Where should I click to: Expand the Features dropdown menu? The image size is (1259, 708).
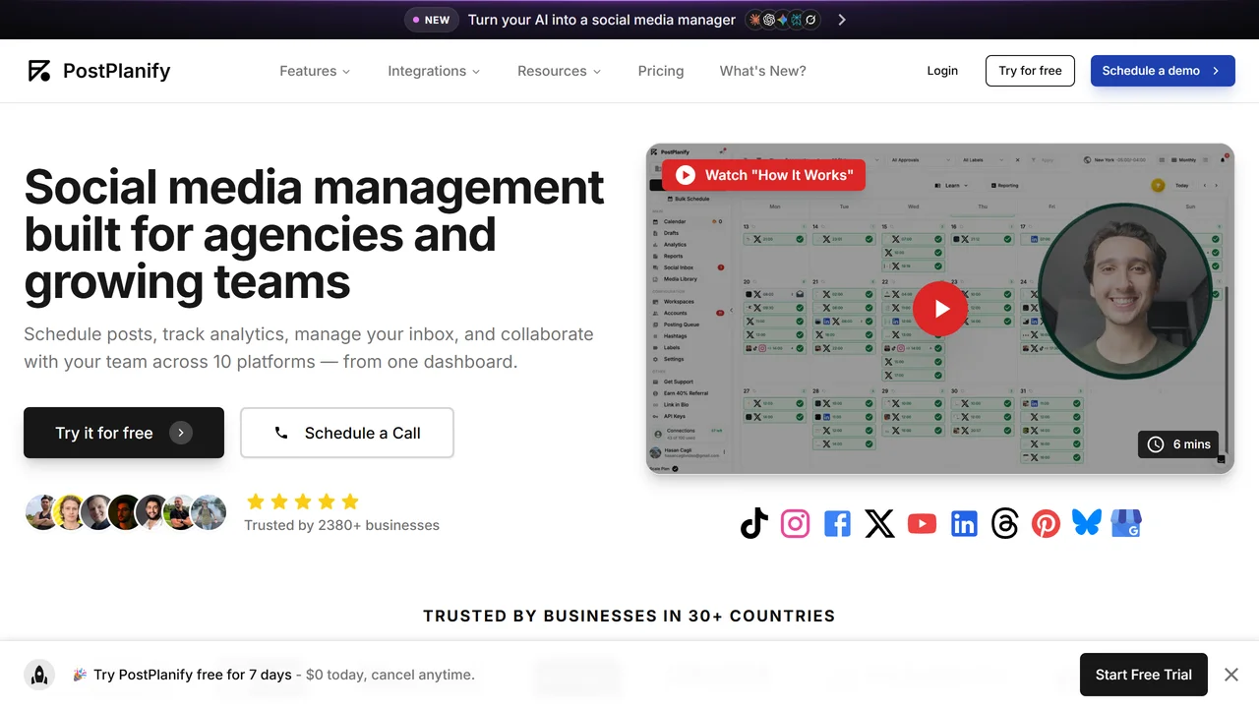point(315,71)
